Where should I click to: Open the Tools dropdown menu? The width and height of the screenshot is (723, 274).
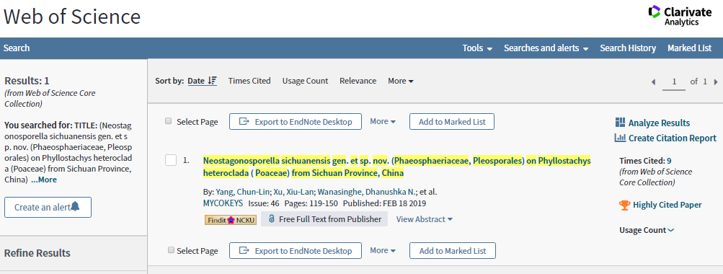[477, 48]
